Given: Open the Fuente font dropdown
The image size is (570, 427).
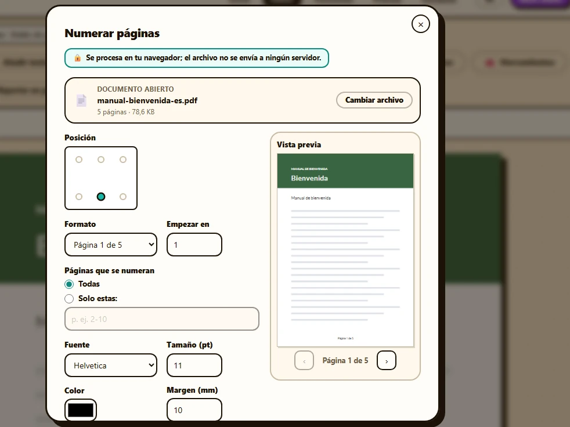Looking at the screenshot, I should click(x=111, y=366).
